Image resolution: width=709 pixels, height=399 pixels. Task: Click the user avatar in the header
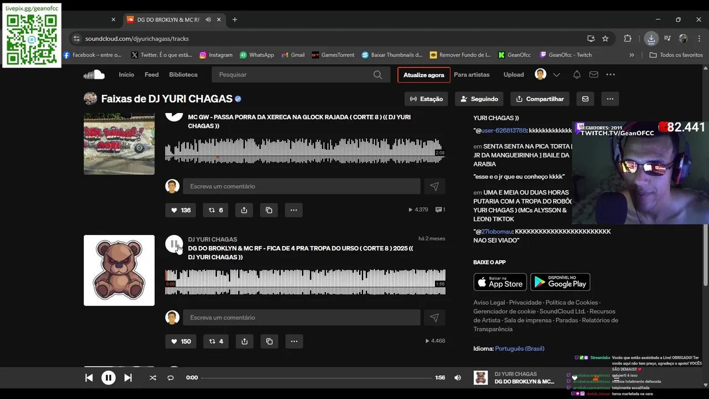541,74
